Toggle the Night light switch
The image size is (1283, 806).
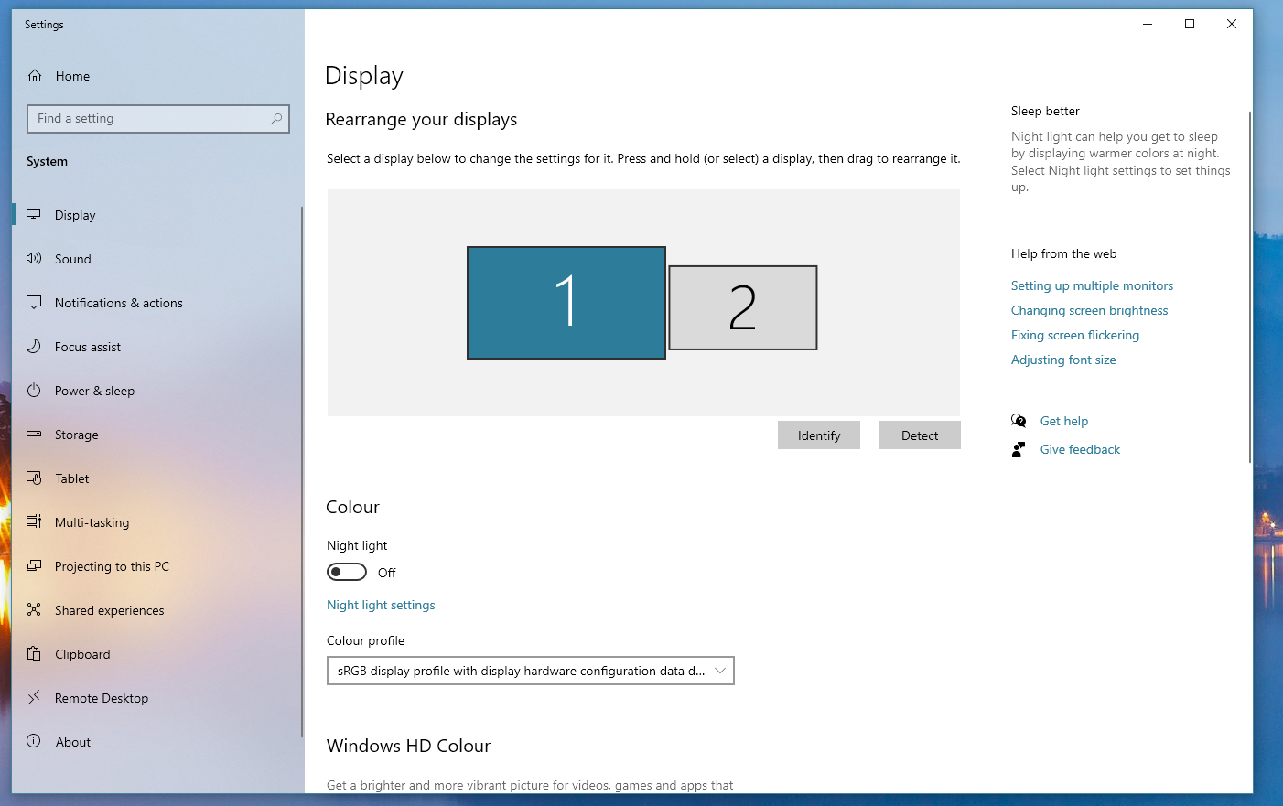tap(347, 572)
